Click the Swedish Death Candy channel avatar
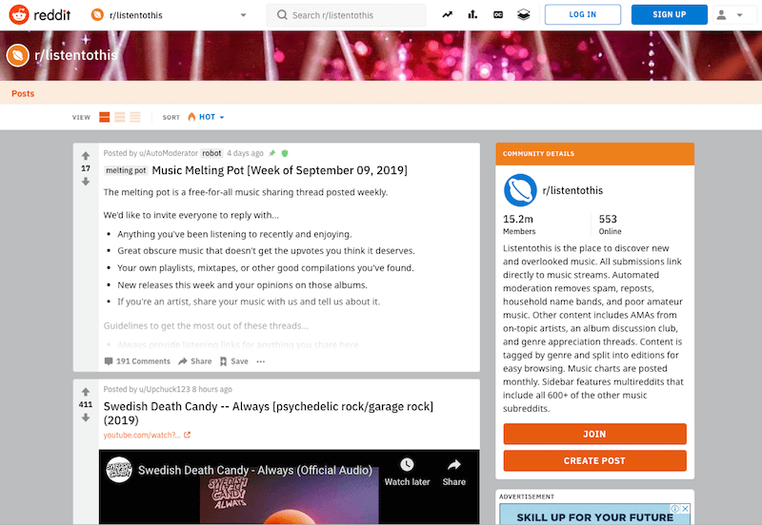Image resolution: width=762 pixels, height=525 pixels. click(119, 470)
